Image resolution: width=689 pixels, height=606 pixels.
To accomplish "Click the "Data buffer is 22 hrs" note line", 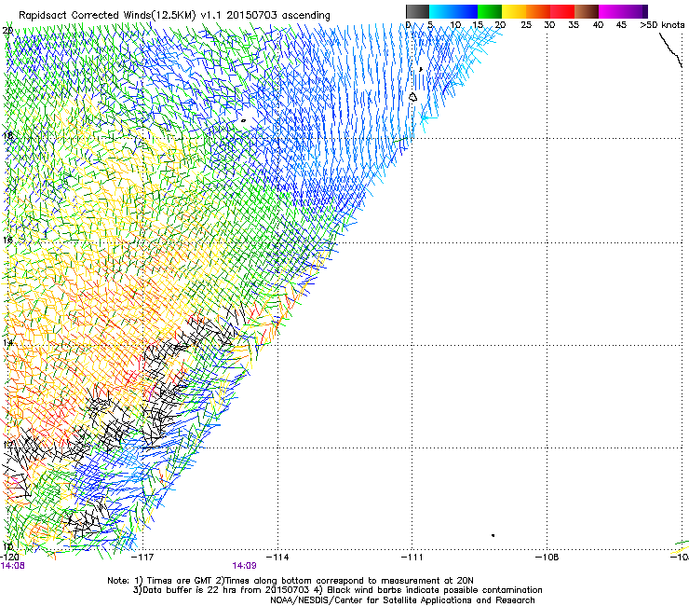I will click(x=337, y=590).
